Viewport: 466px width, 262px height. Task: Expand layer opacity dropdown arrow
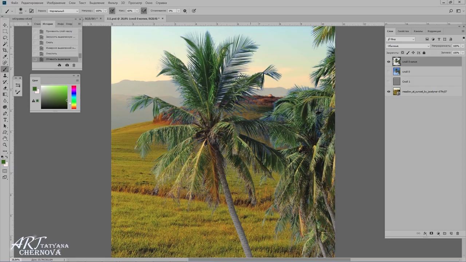(x=463, y=46)
